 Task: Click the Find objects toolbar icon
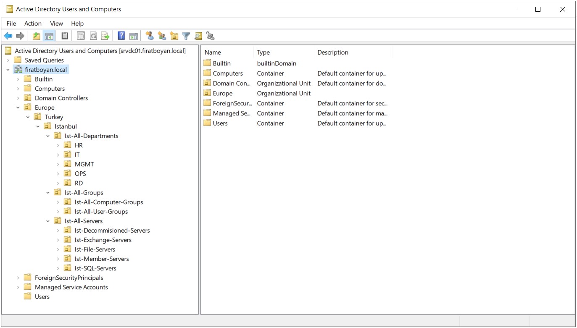coord(198,36)
